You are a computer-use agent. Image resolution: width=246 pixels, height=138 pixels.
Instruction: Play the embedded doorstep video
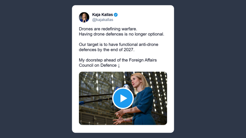pyautogui.click(x=123, y=98)
